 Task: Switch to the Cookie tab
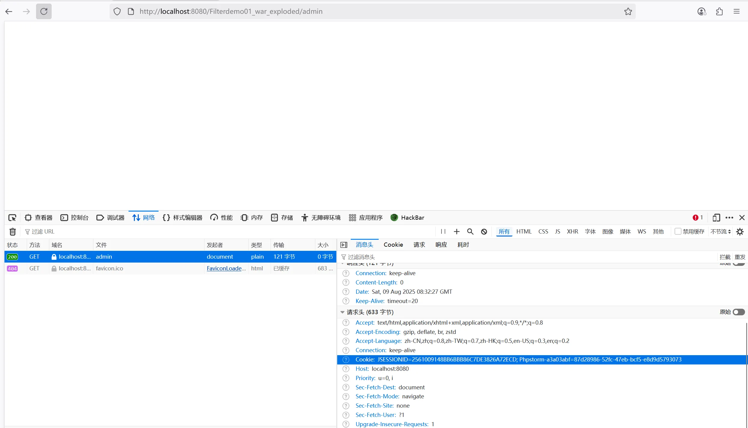click(393, 245)
